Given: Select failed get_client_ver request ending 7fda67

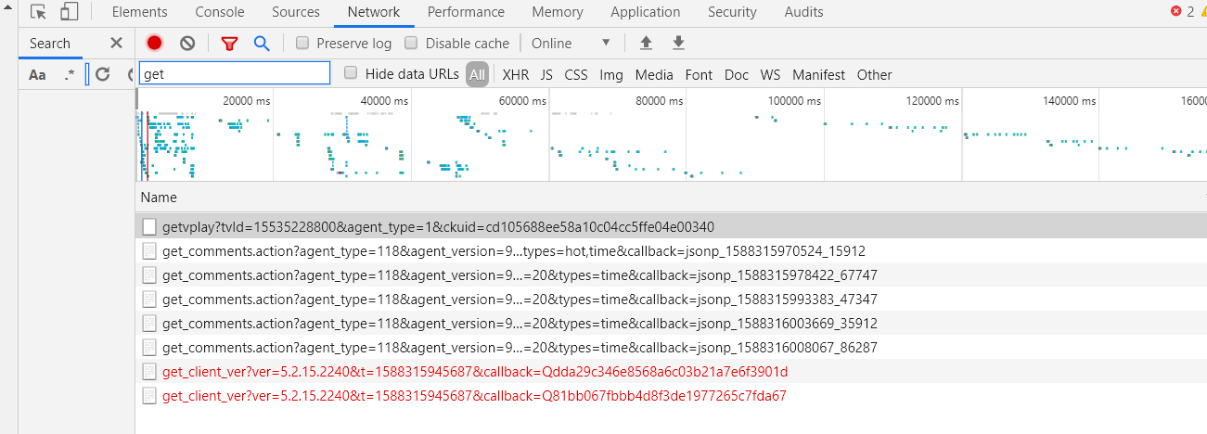Looking at the screenshot, I should (x=671, y=395).
